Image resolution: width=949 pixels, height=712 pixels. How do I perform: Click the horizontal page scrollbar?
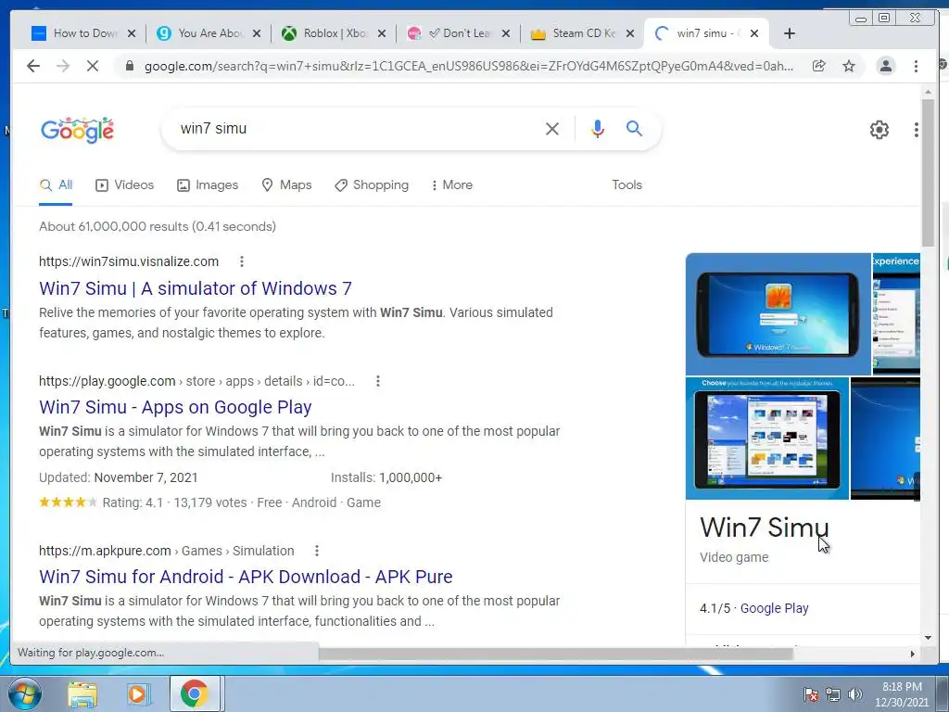click(556, 654)
